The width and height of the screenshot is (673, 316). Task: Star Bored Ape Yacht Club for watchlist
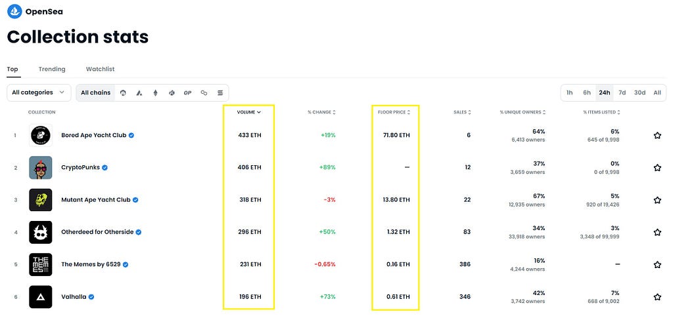tap(657, 135)
